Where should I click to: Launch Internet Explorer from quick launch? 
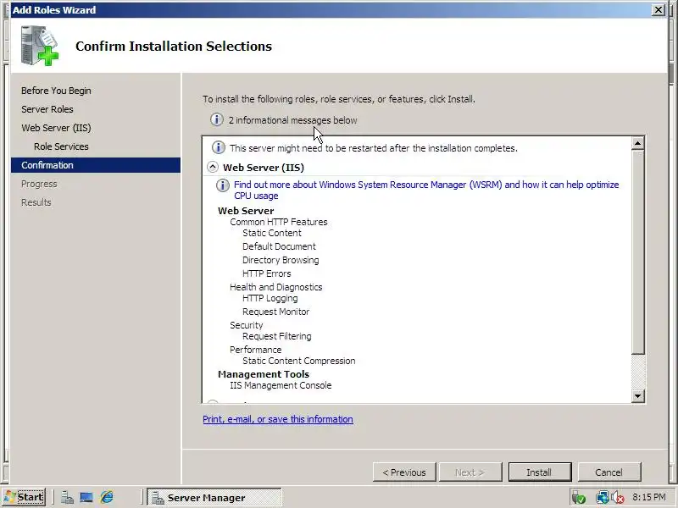(107, 498)
